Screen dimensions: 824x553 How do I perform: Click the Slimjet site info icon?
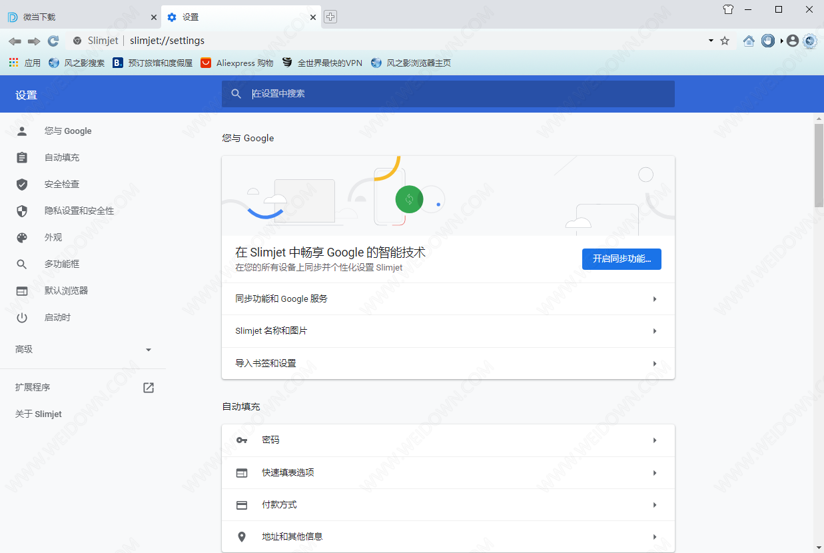[x=77, y=41]
